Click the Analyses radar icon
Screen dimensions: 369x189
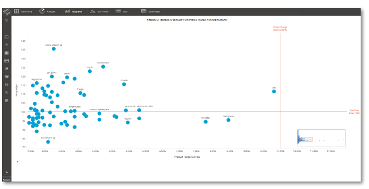coord(42,11)
